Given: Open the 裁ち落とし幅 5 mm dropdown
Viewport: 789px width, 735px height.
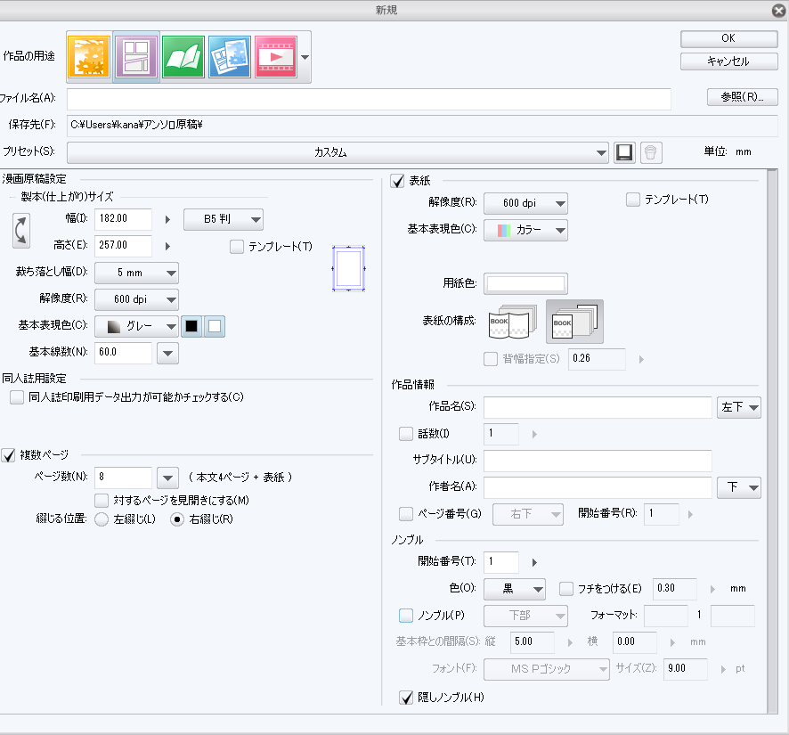Looking at the screenshot, I should tap(136, 273).
